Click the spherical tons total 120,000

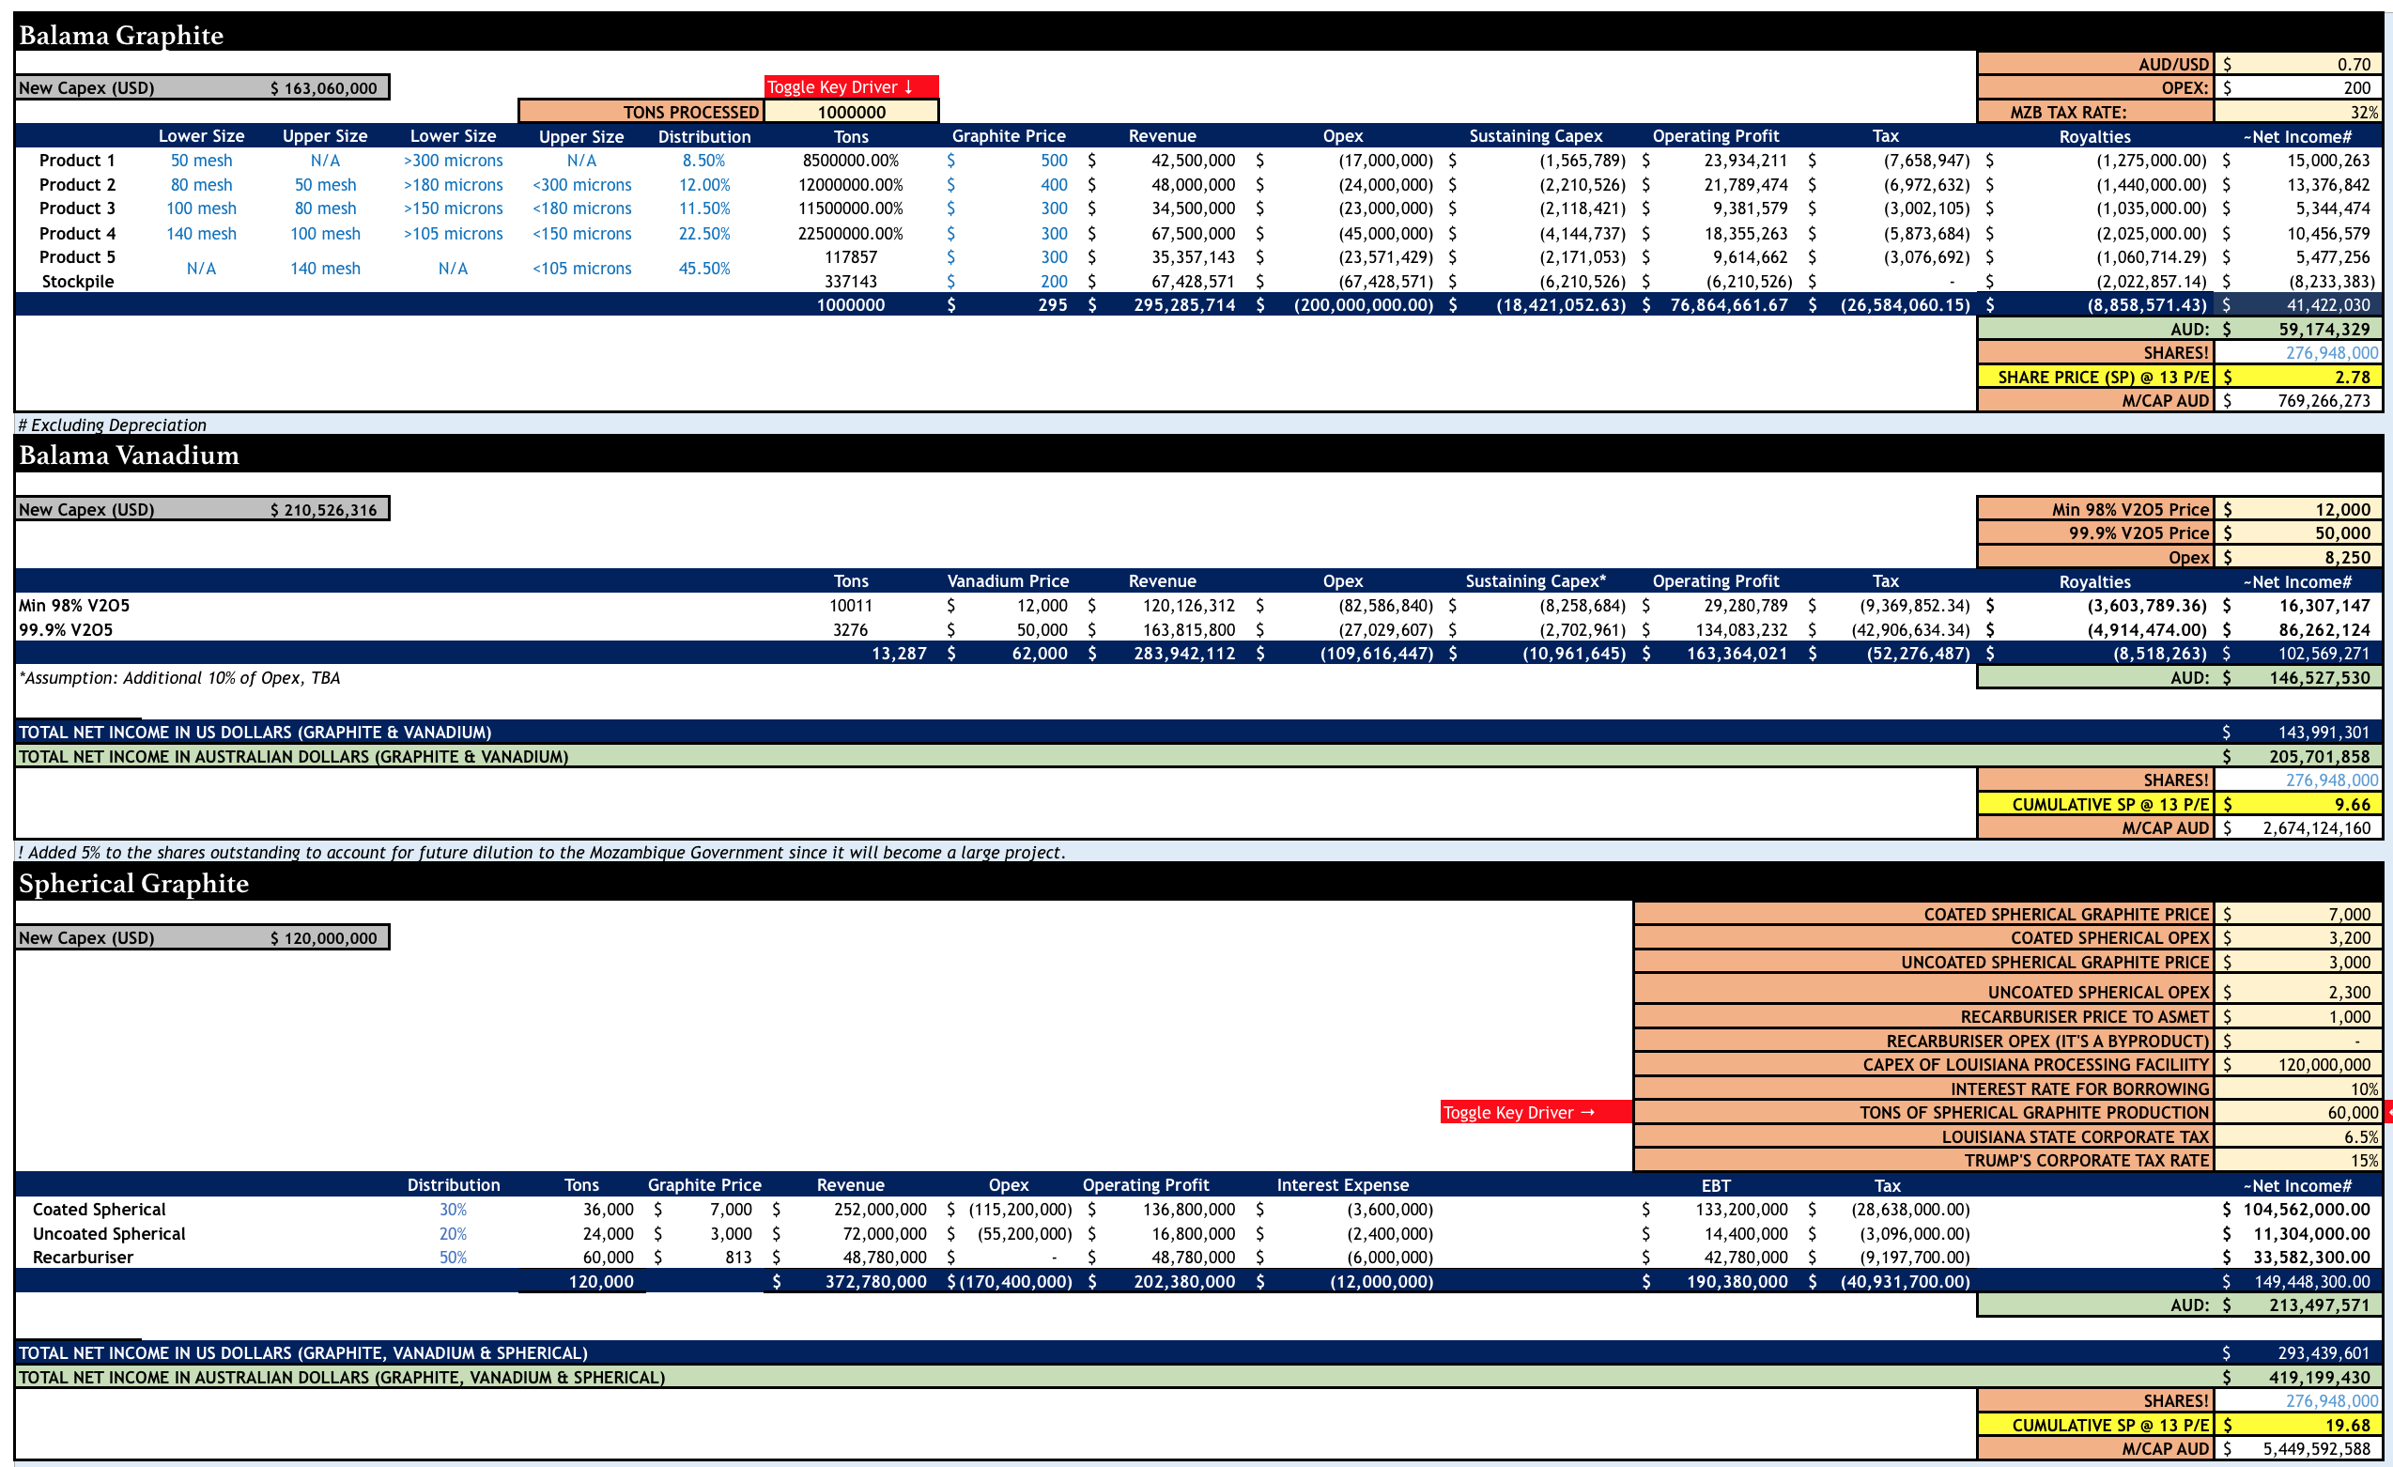click(600, 1281)
